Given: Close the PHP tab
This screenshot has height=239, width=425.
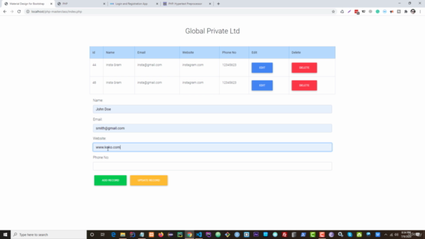Looking at the screenshot, I should [x=104, y=4].
